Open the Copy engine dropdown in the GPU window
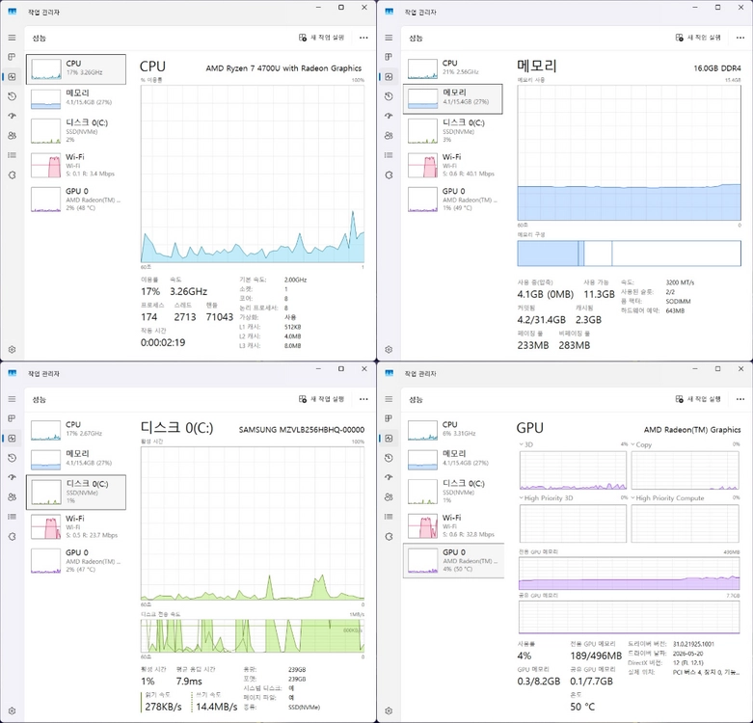This screenshot has height=723, width=753. coord(641,444)
